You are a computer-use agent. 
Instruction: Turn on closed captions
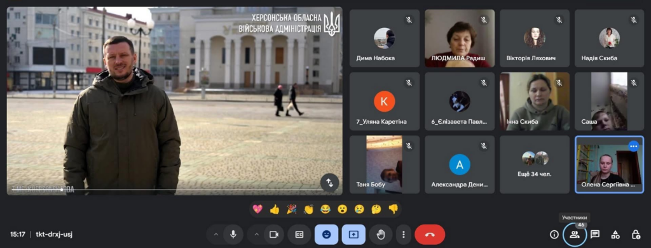(x=299, y=234)
